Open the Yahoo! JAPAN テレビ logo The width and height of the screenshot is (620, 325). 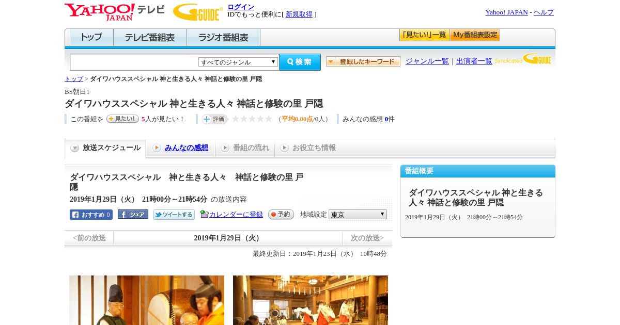115,12
